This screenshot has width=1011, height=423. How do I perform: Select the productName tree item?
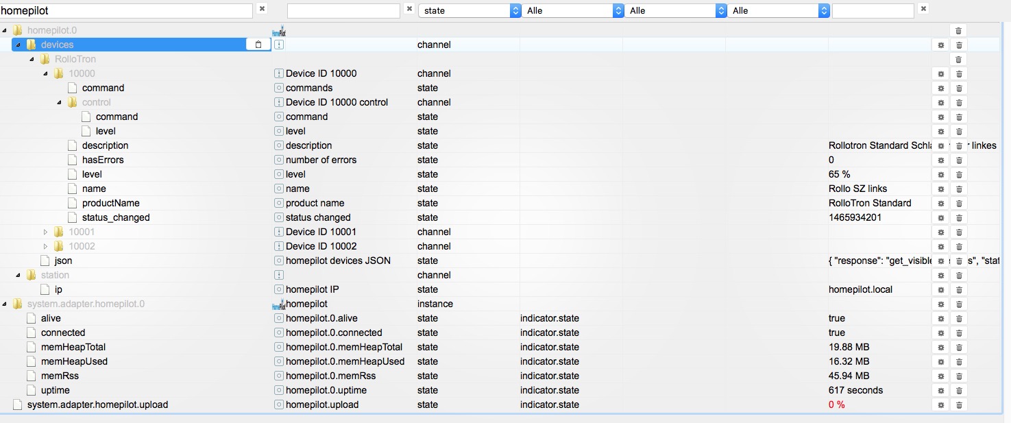111,203
